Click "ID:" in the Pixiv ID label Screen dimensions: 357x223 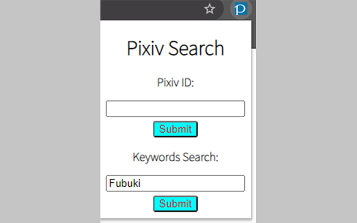[x=187, y=83]
